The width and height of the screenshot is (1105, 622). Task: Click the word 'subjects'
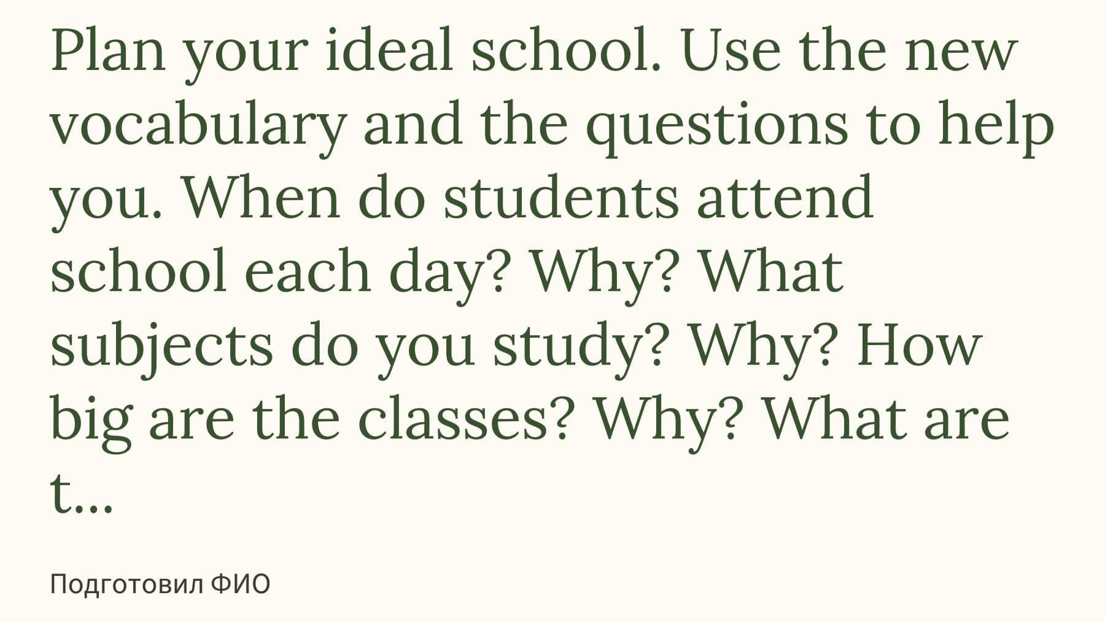tap(161, 344)
